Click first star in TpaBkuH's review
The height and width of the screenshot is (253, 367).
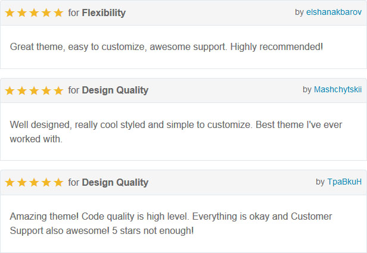[10, 182]
